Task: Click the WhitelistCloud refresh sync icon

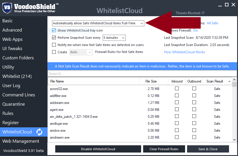Action: [x=39, y=132]
